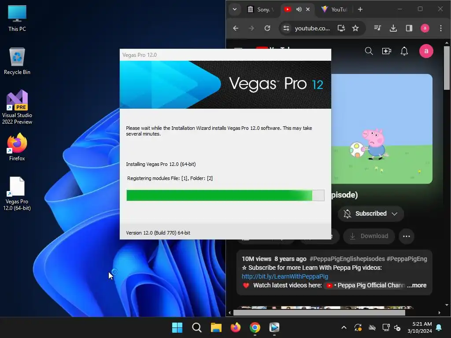Image resolution: width=451 pixels, height=338 pixels.
Task: Open YouTube notifications bell
Action: (404, 51)
